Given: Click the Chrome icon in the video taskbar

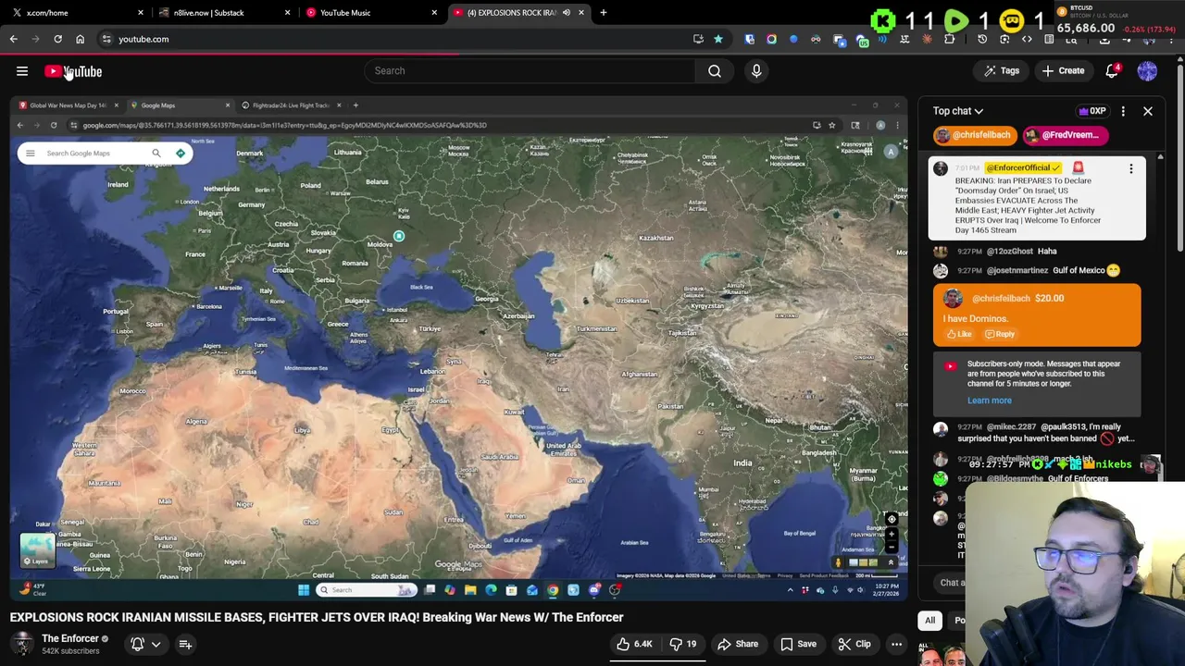Looking at the screenshot, I should pyautogui.click(x=553, y=590).
